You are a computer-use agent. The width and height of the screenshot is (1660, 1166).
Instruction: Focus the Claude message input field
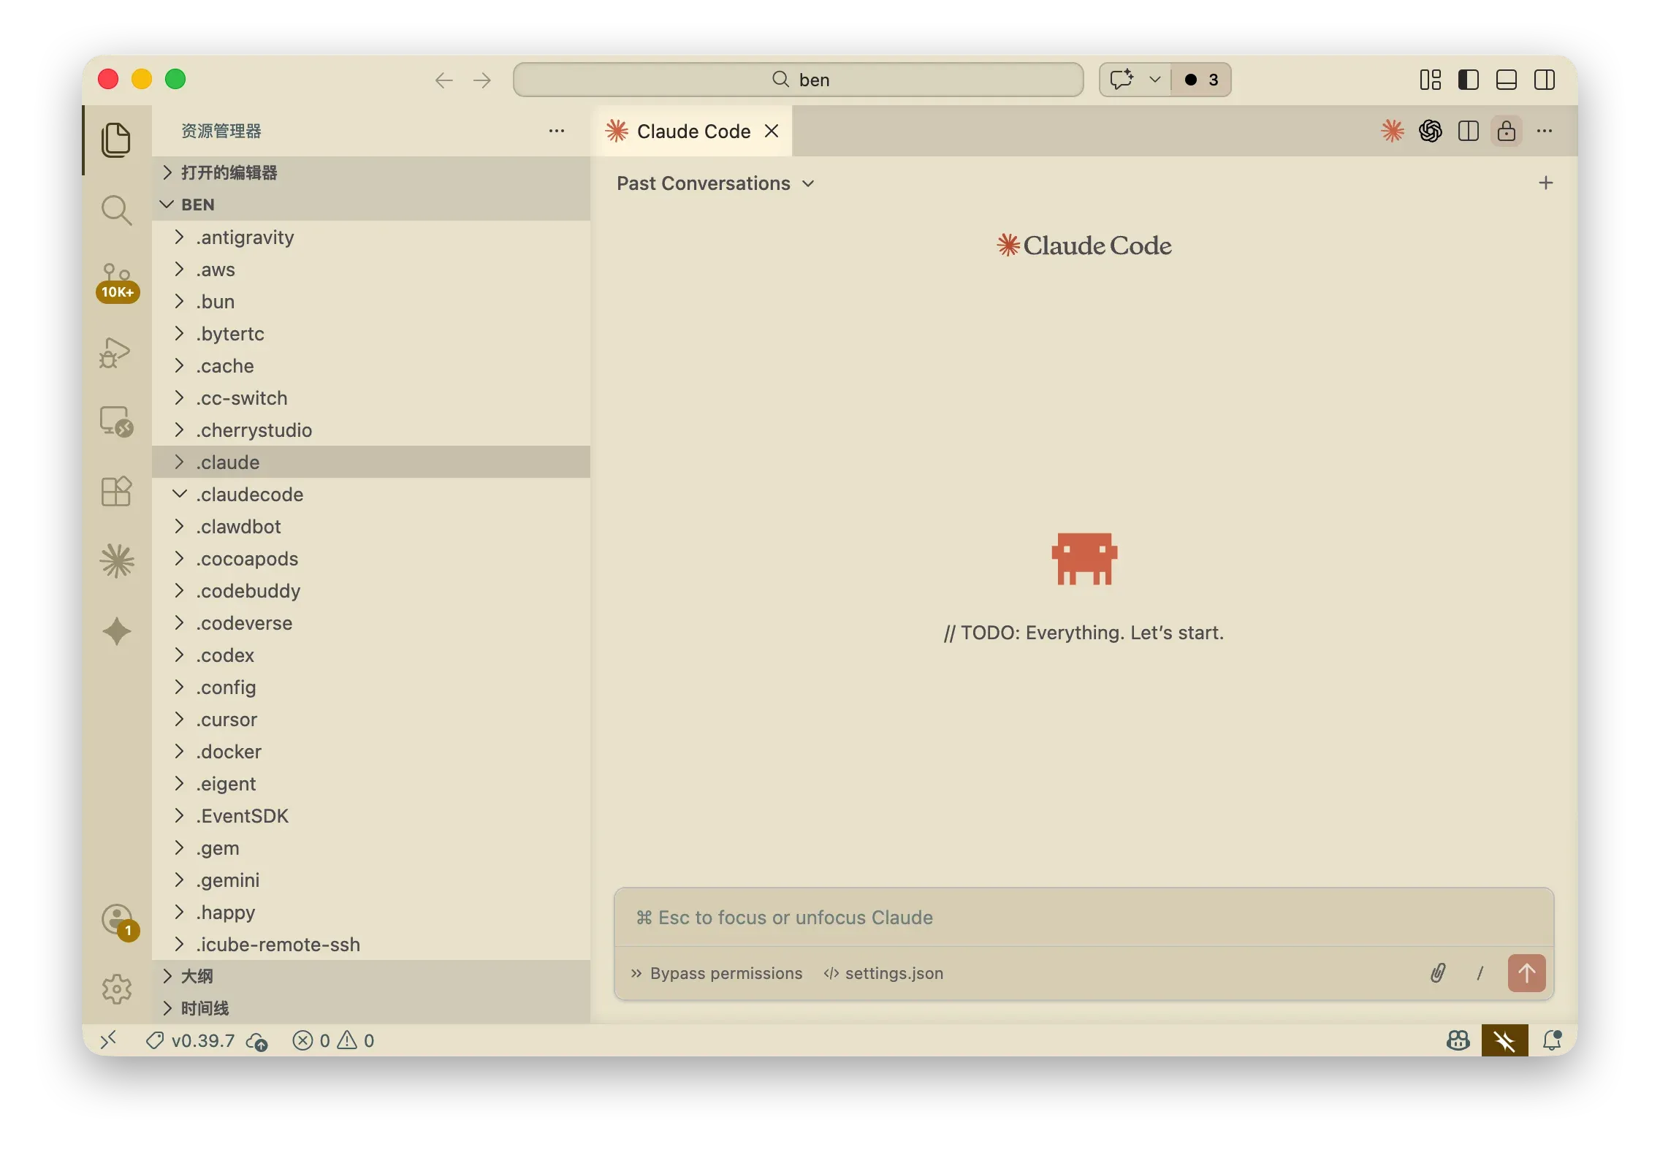pos(1084,918)
